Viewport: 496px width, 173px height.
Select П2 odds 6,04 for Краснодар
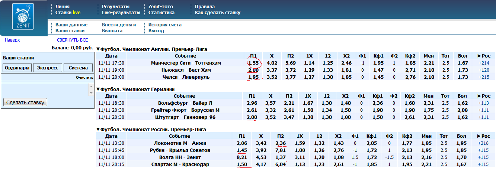[x=281, y=164]
